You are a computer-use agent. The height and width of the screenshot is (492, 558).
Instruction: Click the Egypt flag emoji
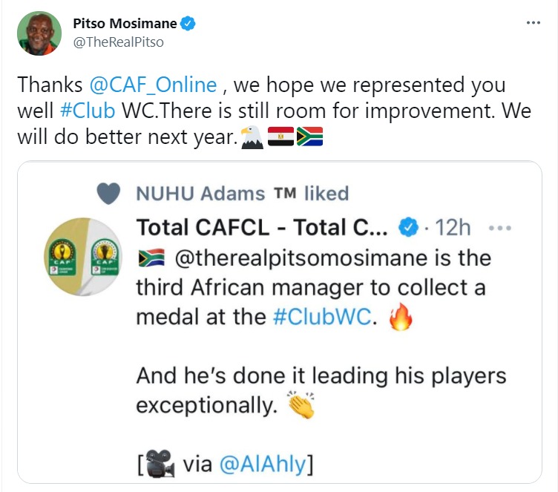click(280, 137)
